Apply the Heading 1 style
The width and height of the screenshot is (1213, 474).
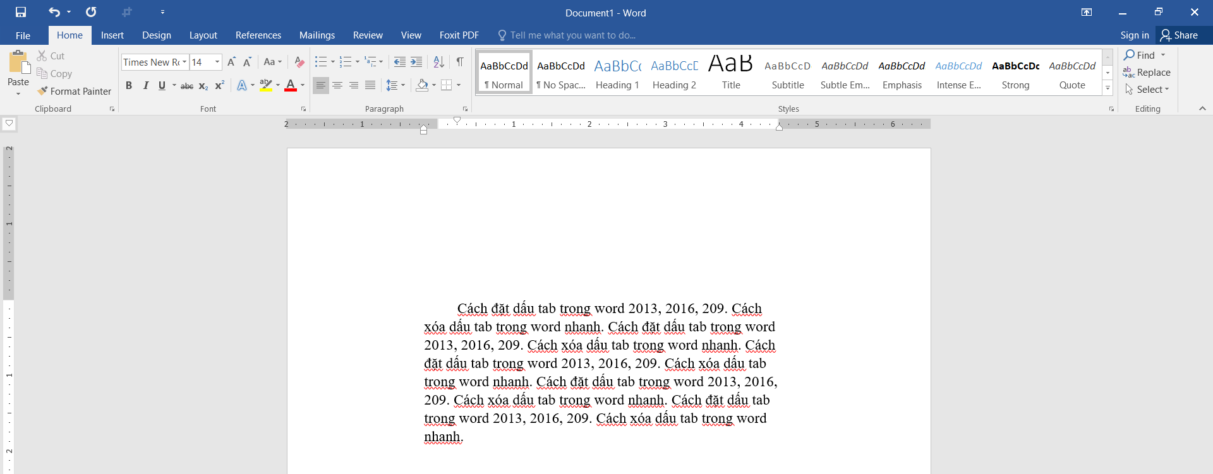pyautogui.click(x=617, y=73)
